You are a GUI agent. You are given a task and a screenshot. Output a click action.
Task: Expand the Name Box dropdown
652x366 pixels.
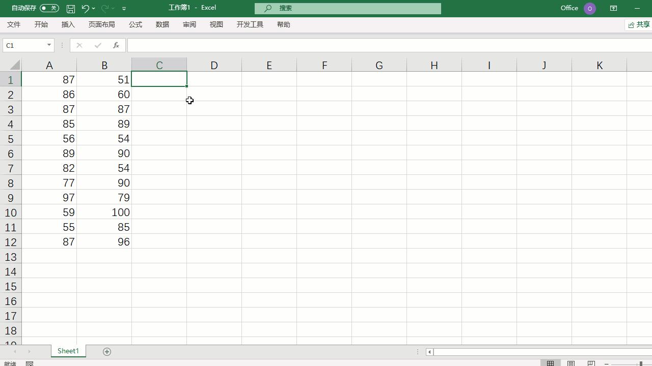pyautogui.click(x=49, y=45)
